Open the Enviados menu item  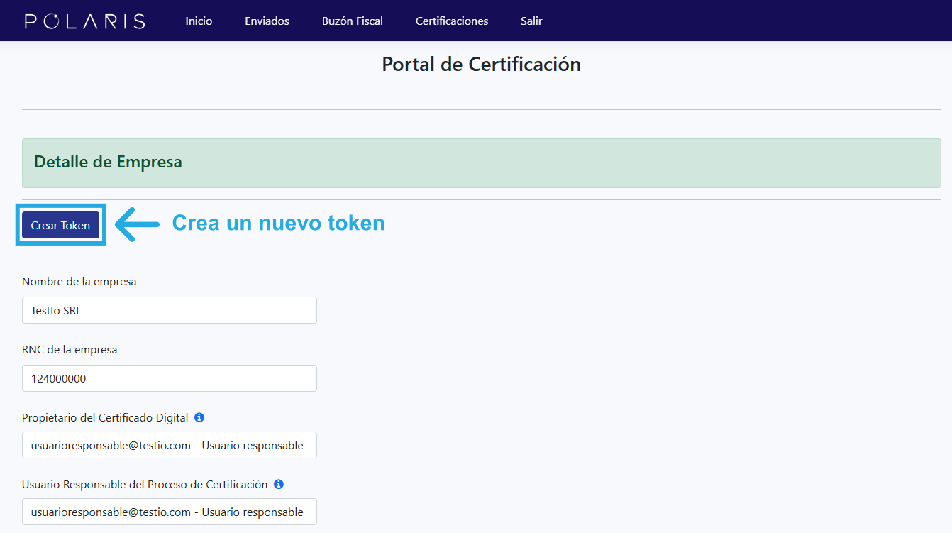pos(267,21)
